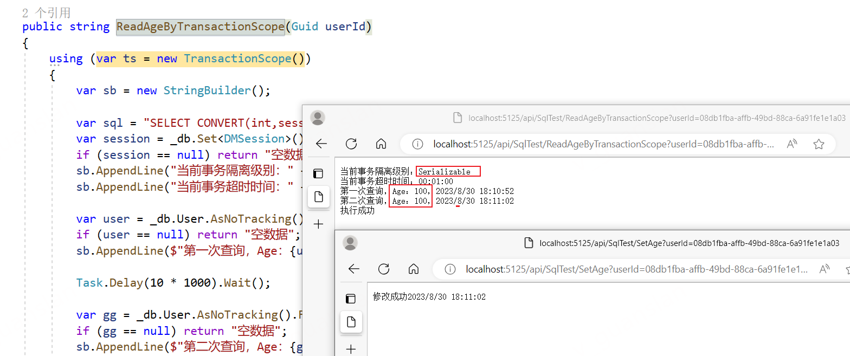The height and width of the screenshot is (356, 850).
Task: Open home page in the ReadAgeByTransactionScope window
Action: point(381,144)
